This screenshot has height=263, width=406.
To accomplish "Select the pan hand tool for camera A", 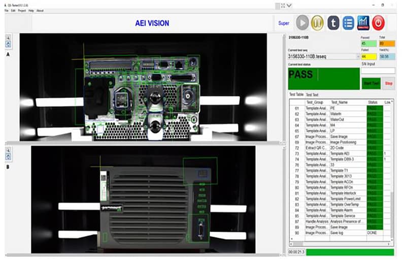I will (x=9, y=45).
